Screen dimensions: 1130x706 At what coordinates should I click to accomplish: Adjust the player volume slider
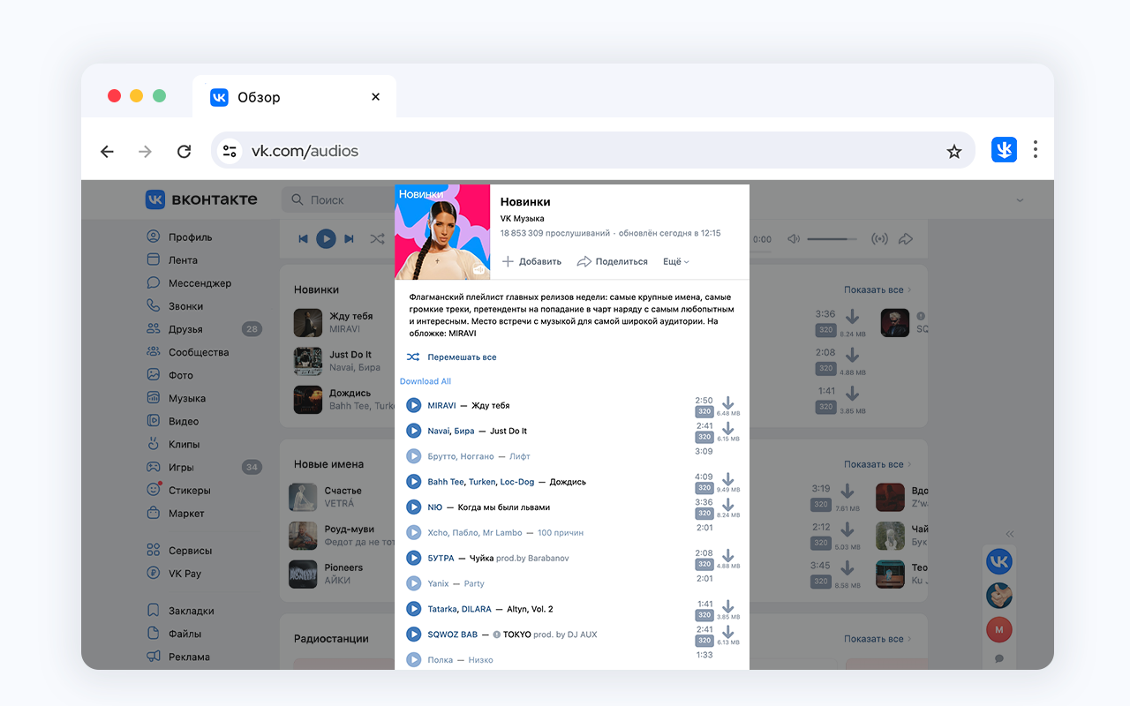pyautogui.click(x=832, y=238)
